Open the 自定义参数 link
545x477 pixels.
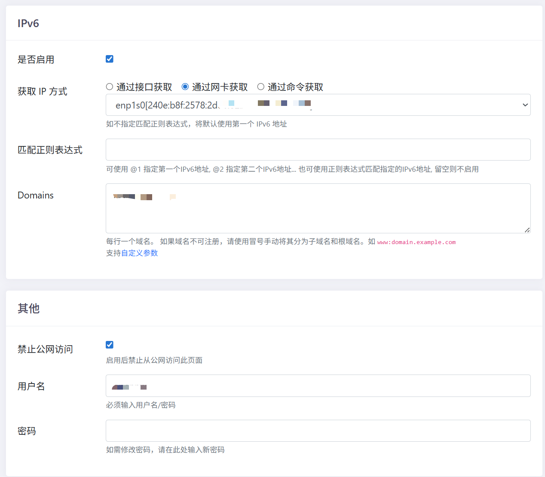pos(140,253)
